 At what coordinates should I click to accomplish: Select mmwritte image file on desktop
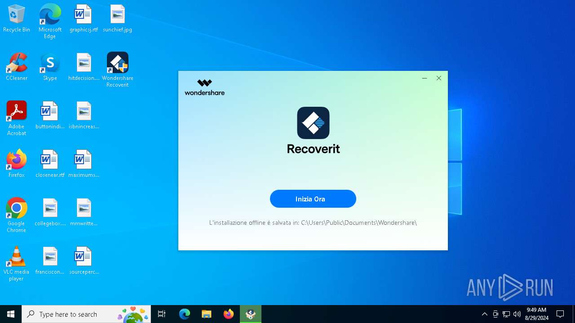click(84, 212)
